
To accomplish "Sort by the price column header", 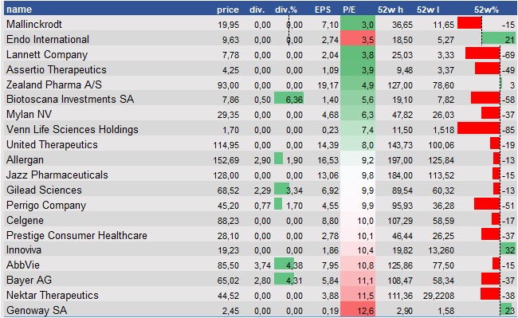I will point(228,10).
